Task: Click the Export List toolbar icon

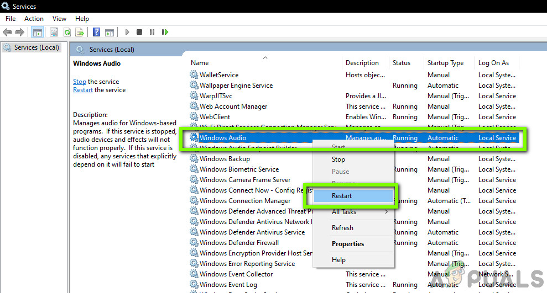Action: click(80, 33)
